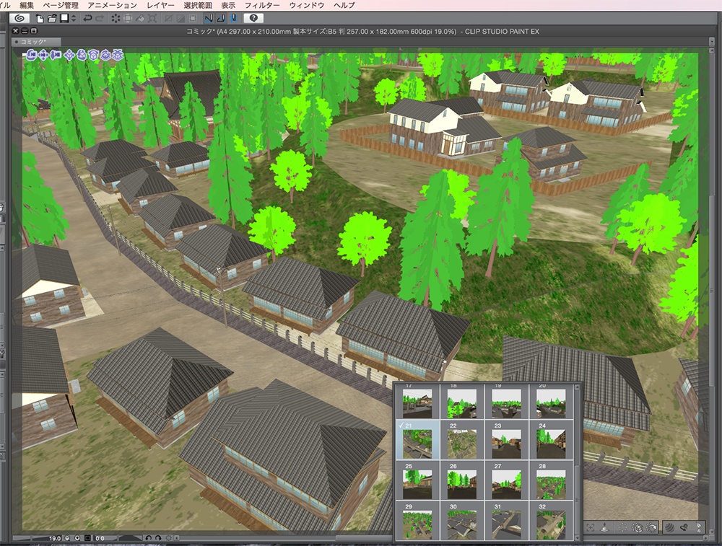Open the レイヤー menu

pos(160,5)
